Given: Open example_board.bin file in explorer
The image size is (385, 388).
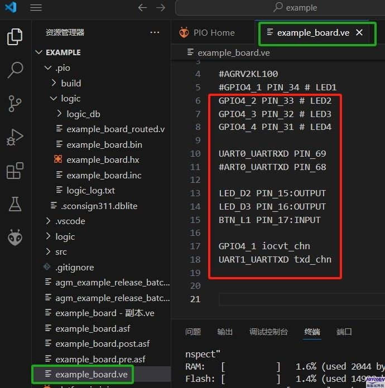Looking at the screenshot, I should point(104,144).
